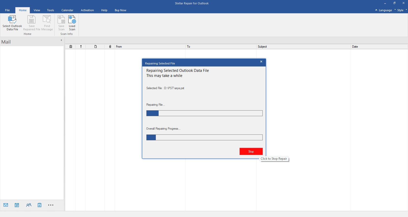The height and width of the screenshot is (217, 408).
Task: Sort by importance exclamation column
Action: click(x=81, y=47)
